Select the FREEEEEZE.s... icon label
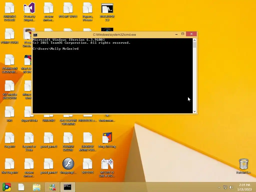This screenshot has height=192, width=256. (87, 120)
